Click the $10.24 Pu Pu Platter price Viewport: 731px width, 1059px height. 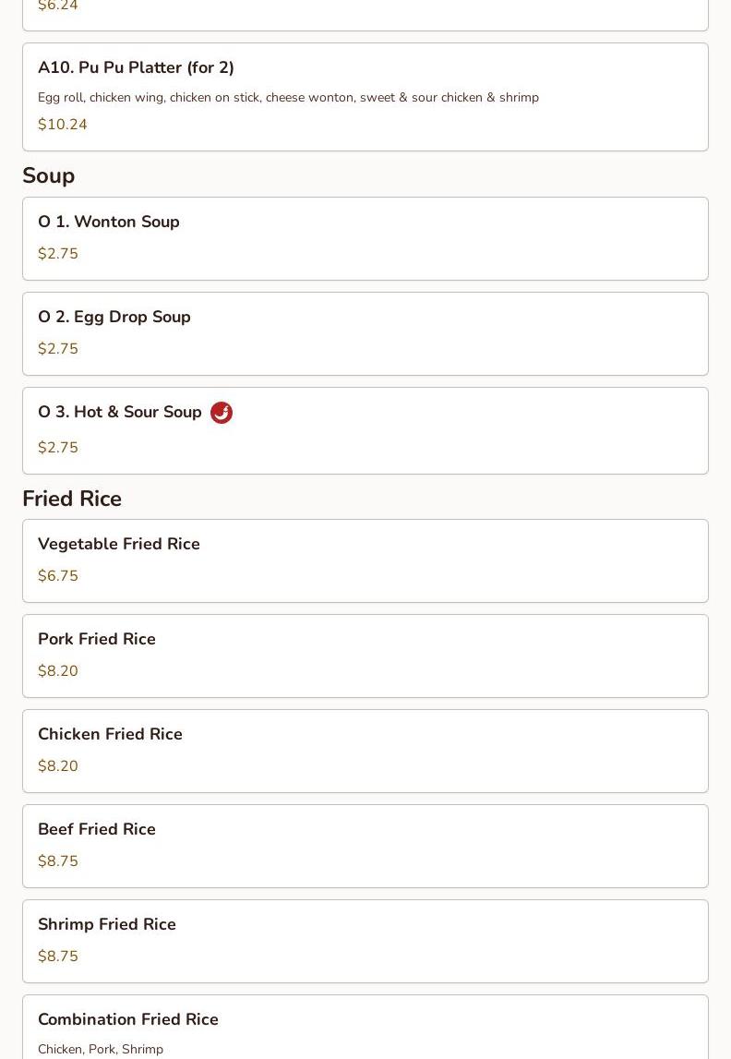point(63,125)
